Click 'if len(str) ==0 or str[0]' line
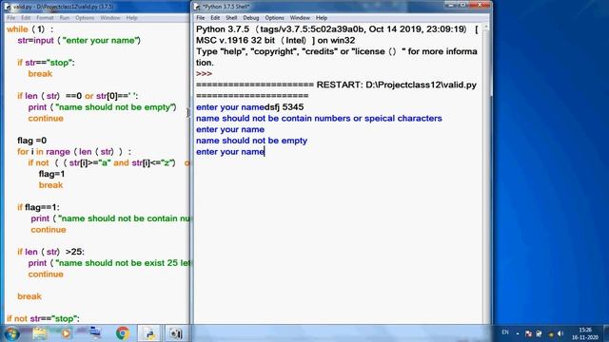The width and height of the screenshot is (609, 342). tap(77, 96)
